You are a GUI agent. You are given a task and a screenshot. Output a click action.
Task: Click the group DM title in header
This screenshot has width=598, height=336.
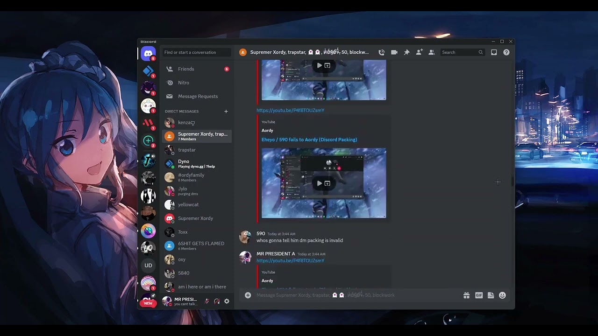point(309,52)
